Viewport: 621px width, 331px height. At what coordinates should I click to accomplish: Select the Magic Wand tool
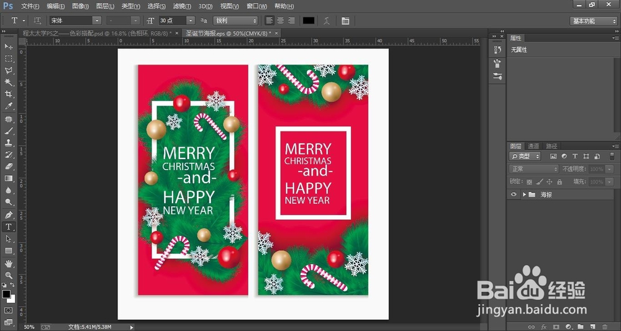click(8, 83)
